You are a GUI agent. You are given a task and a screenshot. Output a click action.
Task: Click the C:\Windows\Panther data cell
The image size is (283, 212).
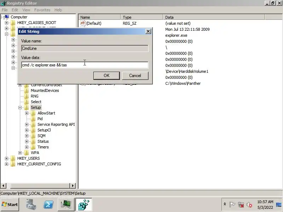183,83
